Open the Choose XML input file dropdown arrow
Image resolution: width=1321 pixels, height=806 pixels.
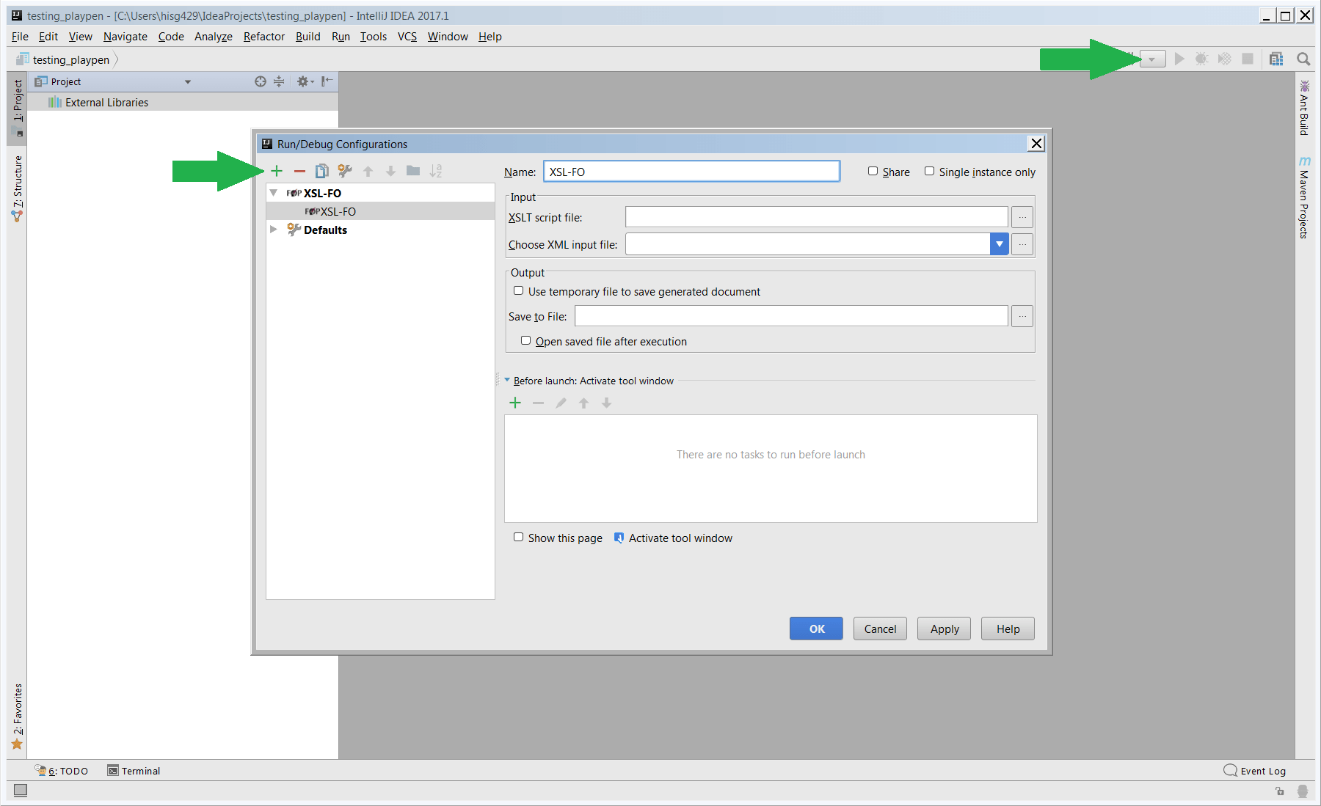click(x=999, y=244)
